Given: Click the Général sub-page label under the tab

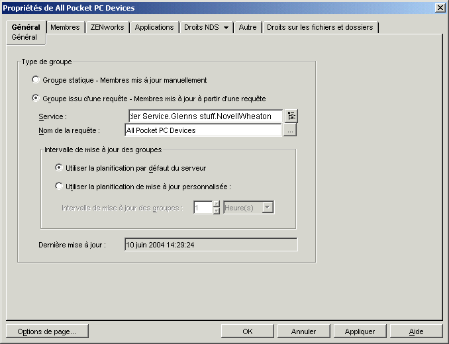Looking at the screenshot, I should point(24,37).
